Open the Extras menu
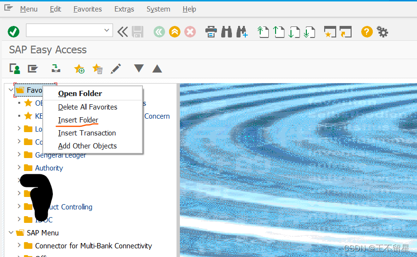 click(124, 9)
